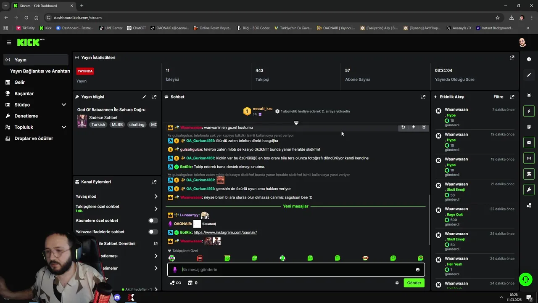Click the Turkish tag in stream info

click(x=98, y=125)
